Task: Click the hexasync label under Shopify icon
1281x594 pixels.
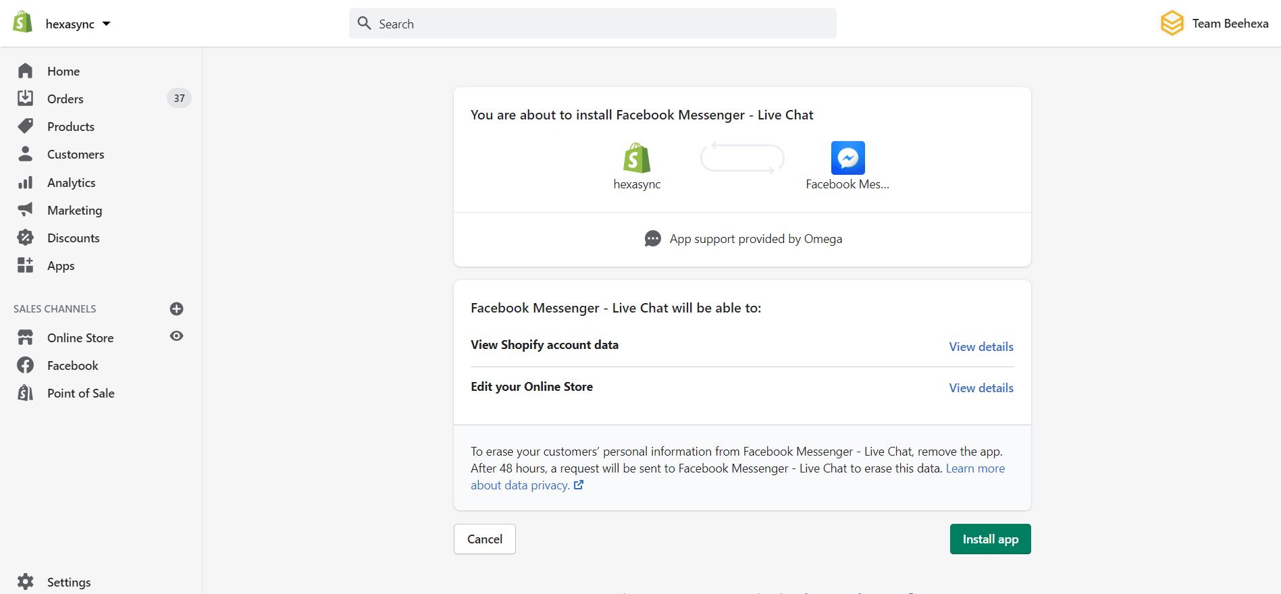Action: 637,184
